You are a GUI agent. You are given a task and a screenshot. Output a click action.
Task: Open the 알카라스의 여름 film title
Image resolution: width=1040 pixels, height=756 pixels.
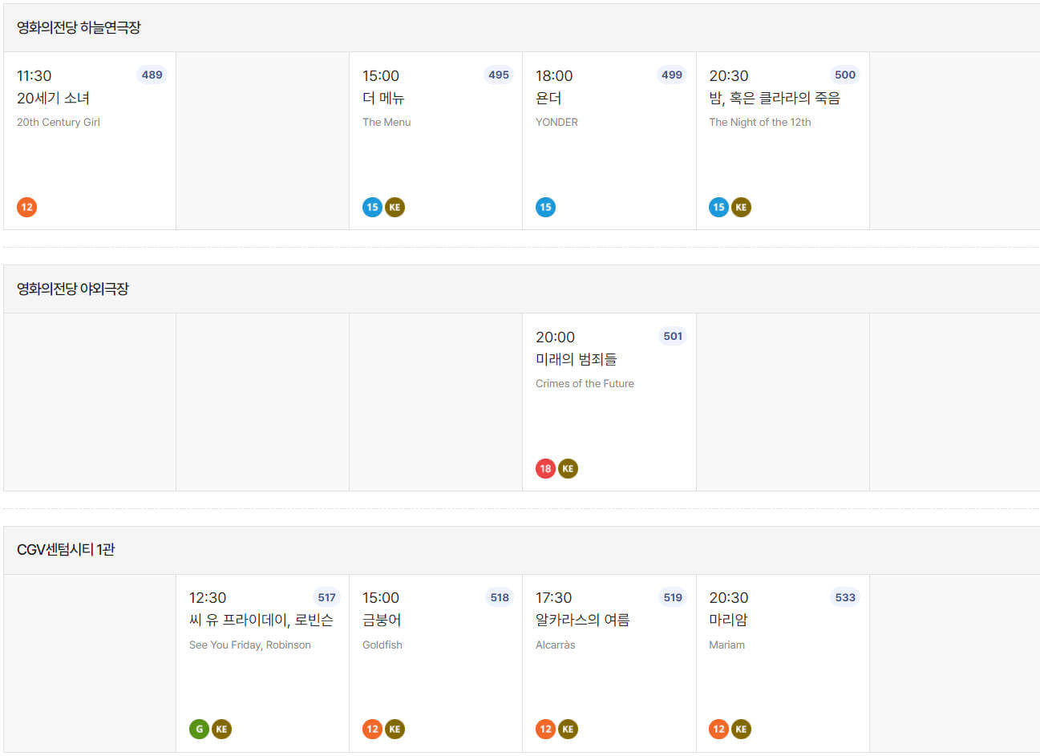[583, 620]
